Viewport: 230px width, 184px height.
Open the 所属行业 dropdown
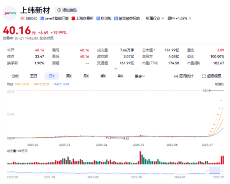[x=155, y=18]
